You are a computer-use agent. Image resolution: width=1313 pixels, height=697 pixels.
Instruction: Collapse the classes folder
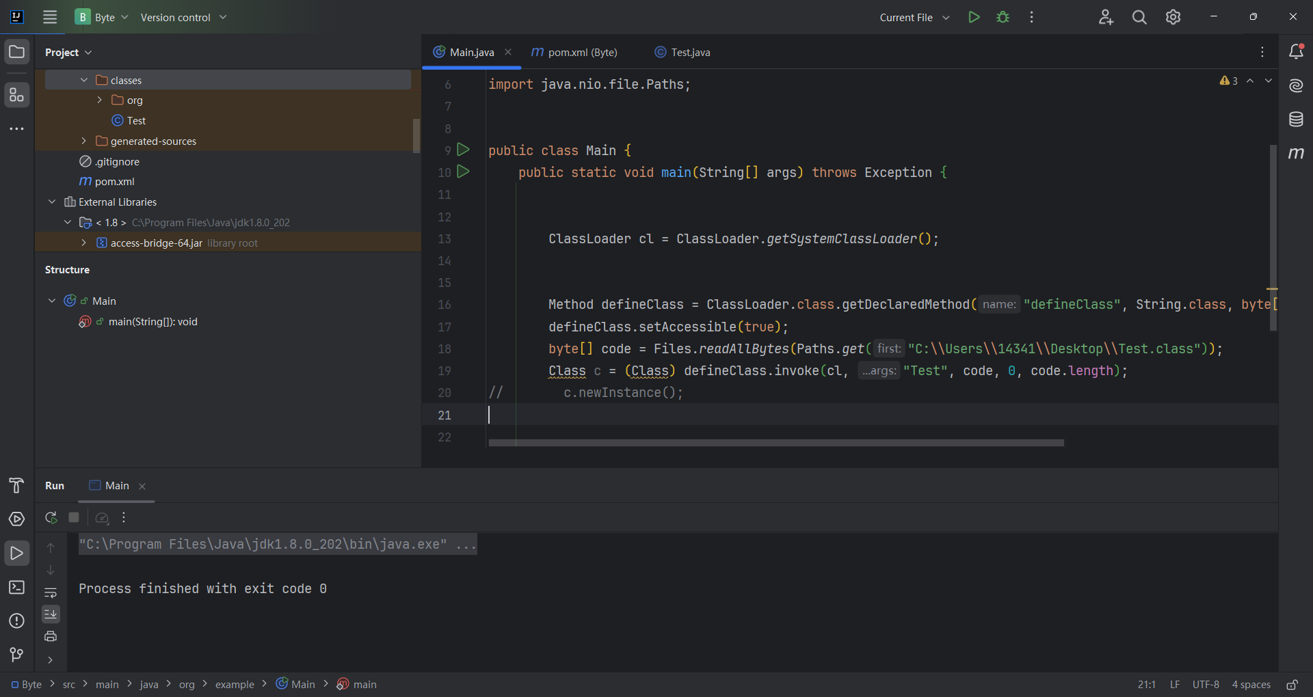coord(84,80)
